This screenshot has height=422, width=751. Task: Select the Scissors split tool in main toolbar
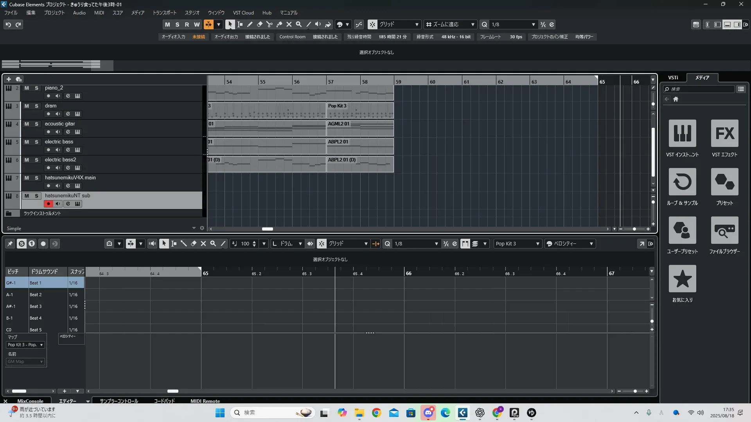[269, 24]
